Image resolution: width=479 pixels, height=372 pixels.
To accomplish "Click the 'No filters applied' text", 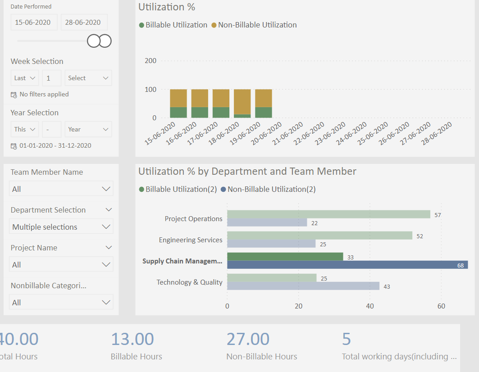I will [x=44, y=95].
